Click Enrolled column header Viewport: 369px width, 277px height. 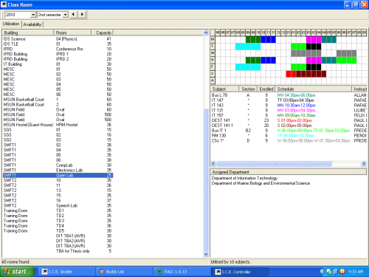[266, 89]
